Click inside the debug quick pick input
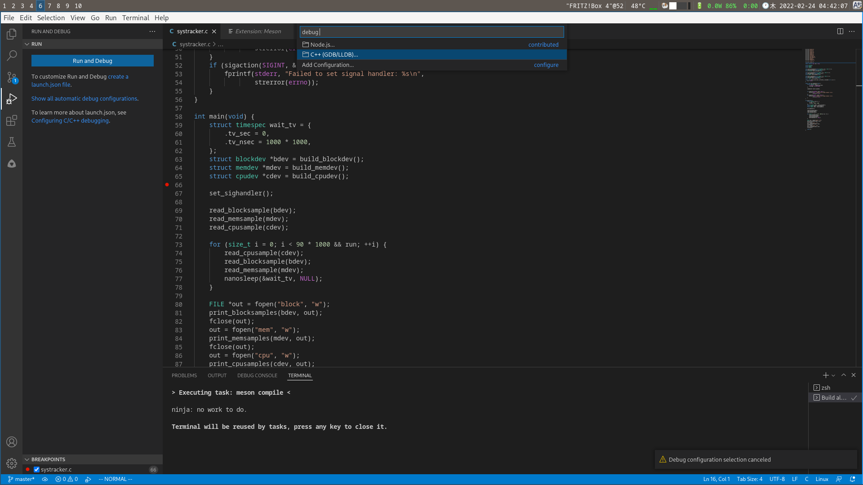 coord(431,32)
